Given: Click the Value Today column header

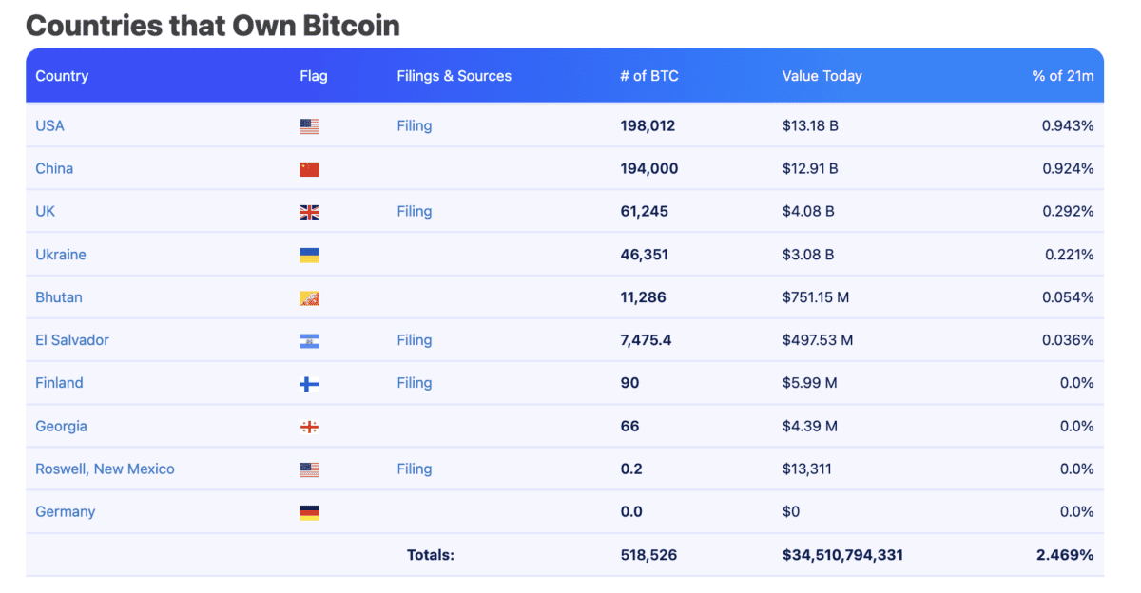Looking at the screenshot, I should point(822,75).
